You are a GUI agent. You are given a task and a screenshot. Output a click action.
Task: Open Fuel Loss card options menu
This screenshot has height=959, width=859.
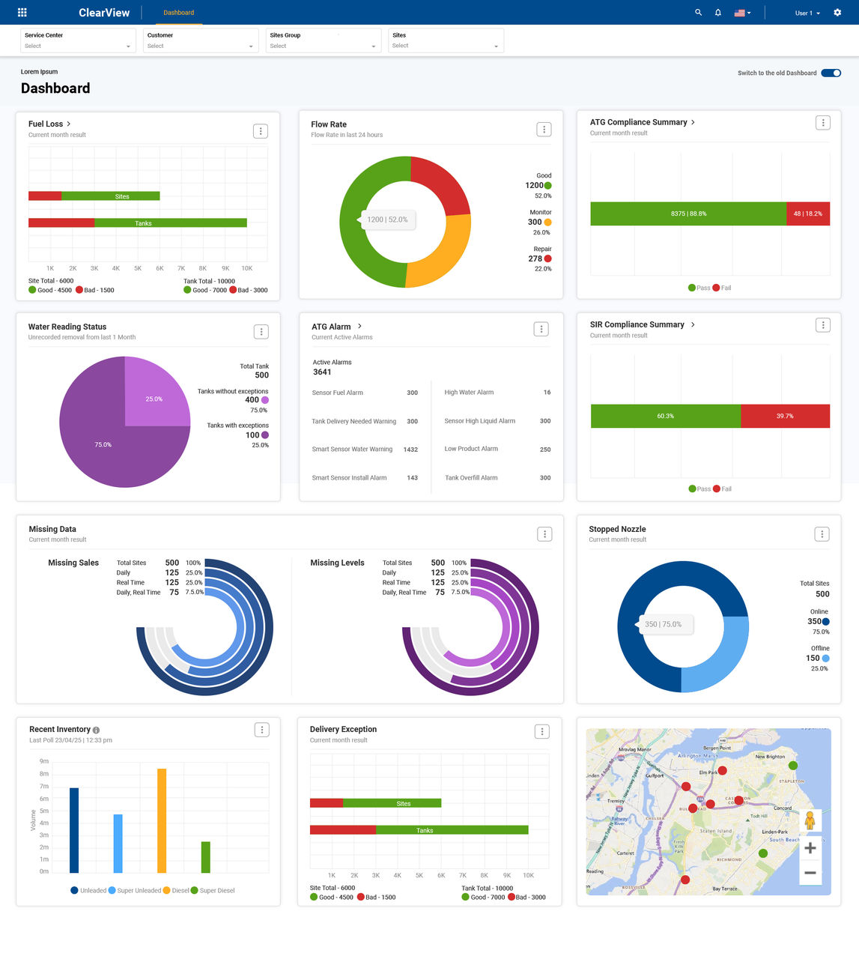pyautogui.click(x=261, y=131)
